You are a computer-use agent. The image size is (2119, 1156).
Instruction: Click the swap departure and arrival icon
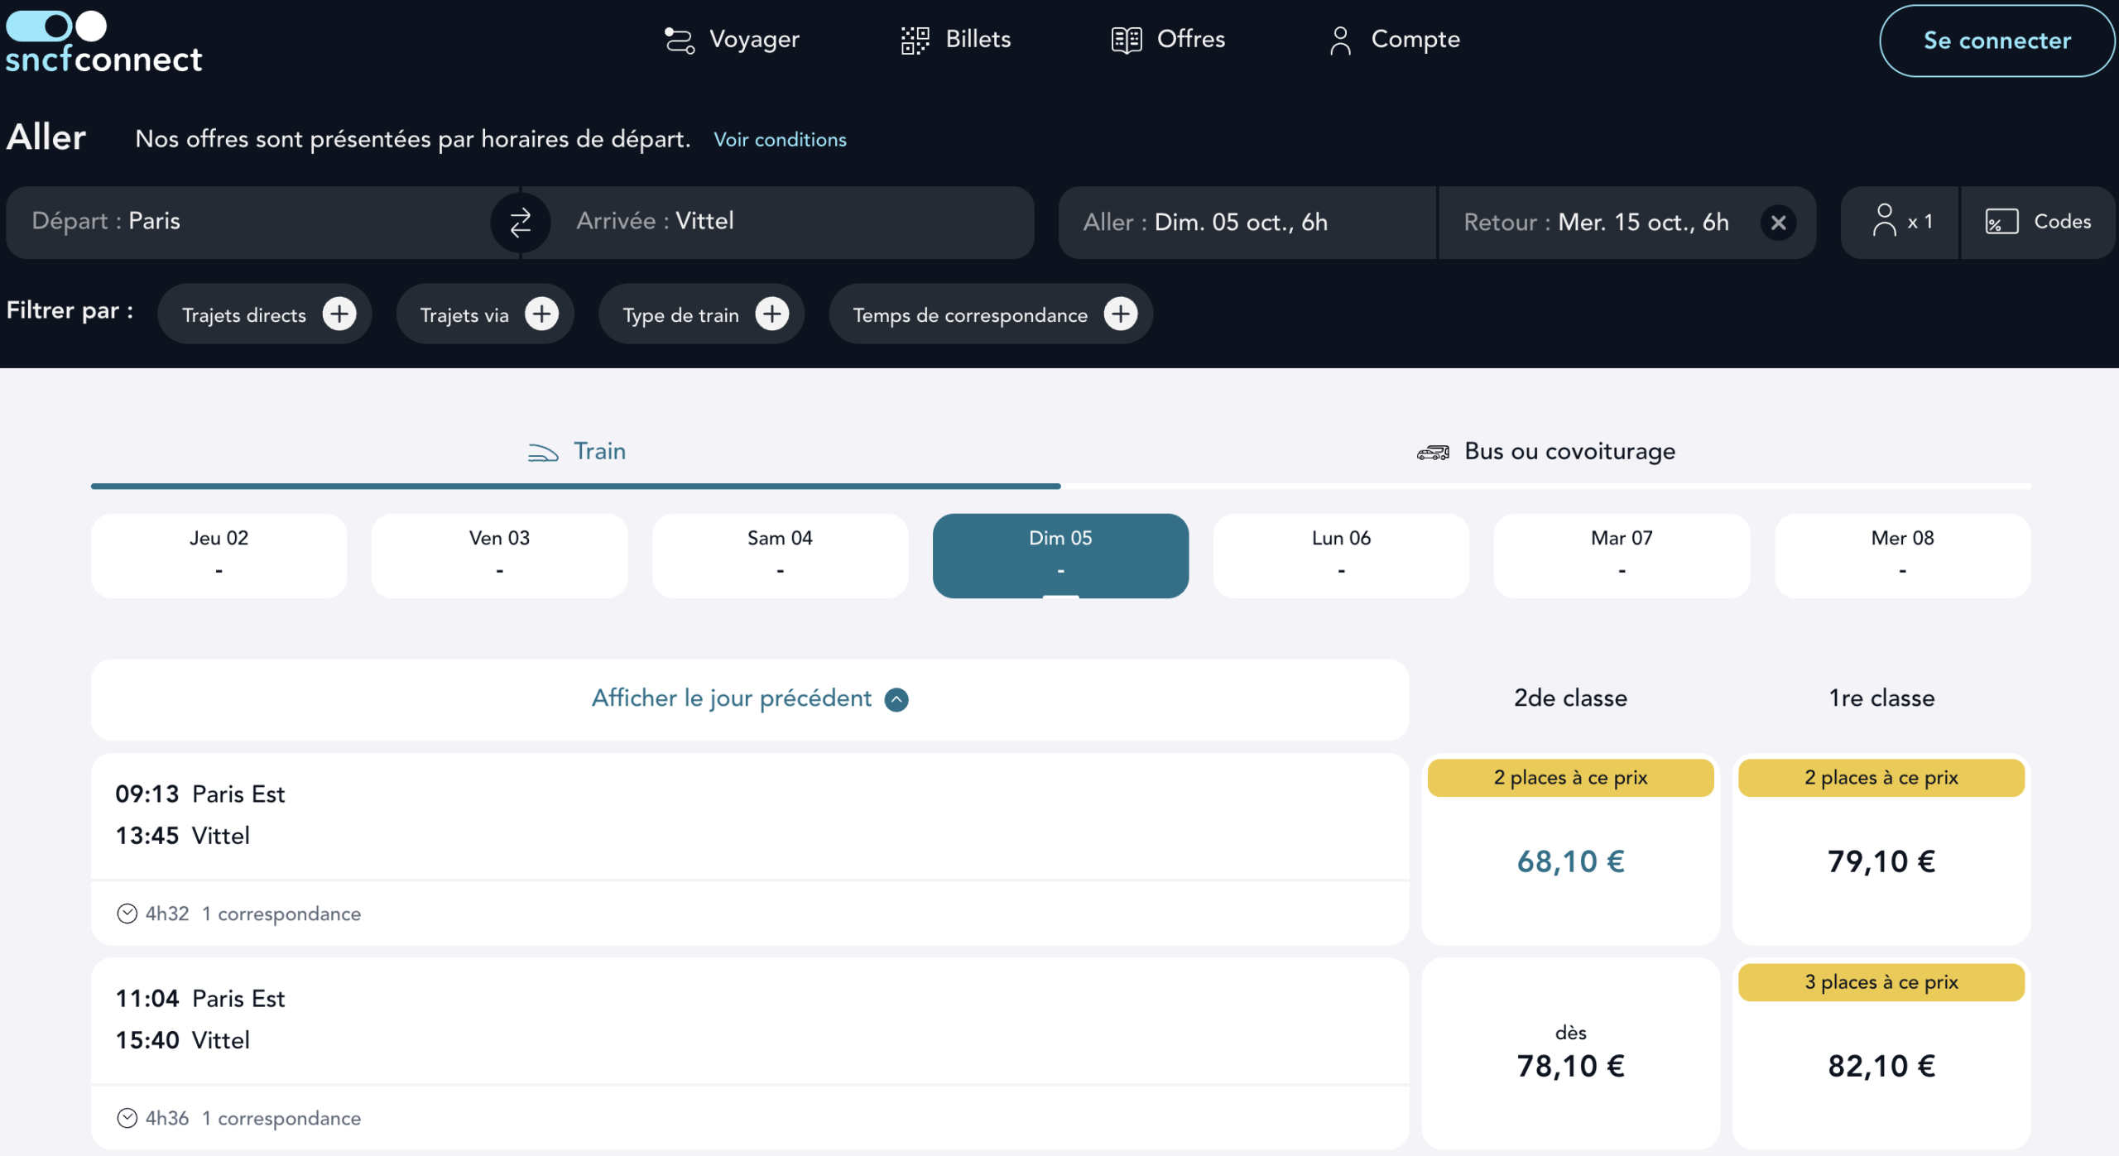(520, 222)
